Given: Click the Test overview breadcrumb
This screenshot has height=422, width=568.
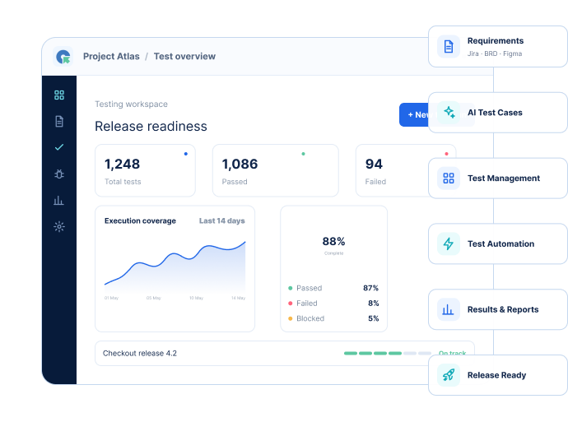Looking at the screenshot, I should (184, 57).
